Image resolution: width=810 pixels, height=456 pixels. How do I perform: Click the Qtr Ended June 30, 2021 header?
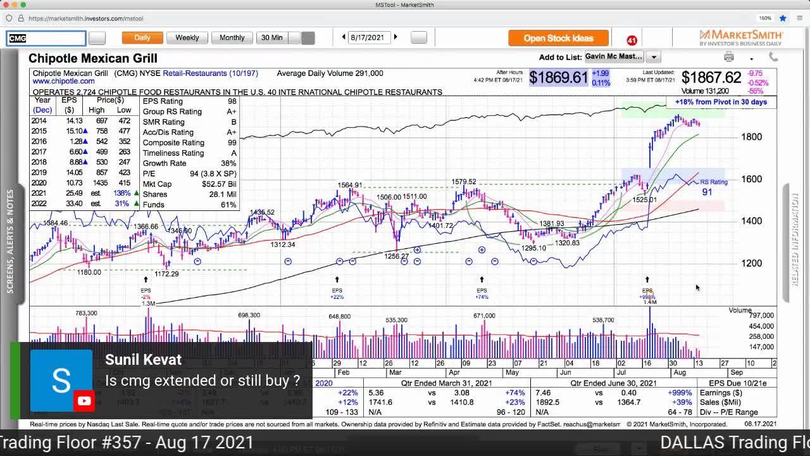point(613,383)
